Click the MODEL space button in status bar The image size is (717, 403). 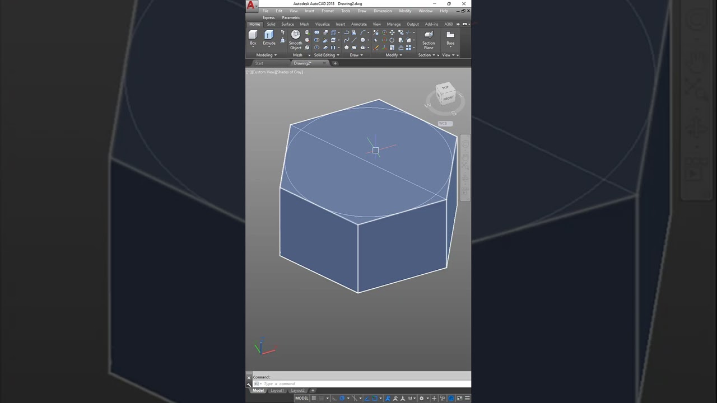(x=302, y=399)
